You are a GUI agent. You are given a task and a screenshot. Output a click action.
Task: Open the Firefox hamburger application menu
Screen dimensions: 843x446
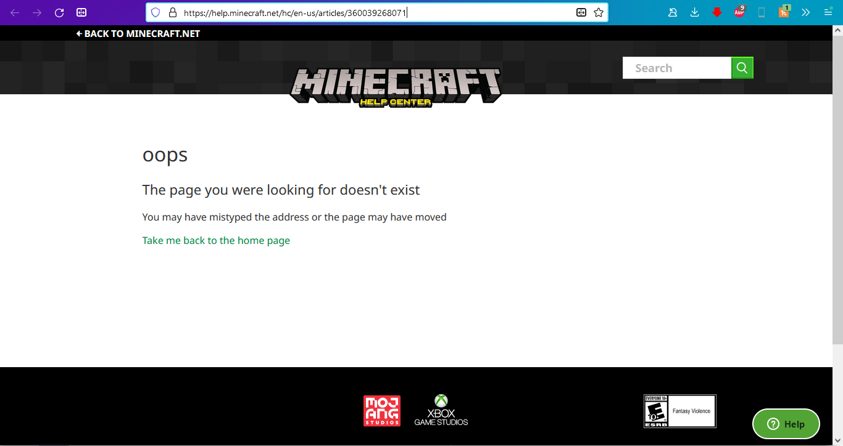(828, 12)
